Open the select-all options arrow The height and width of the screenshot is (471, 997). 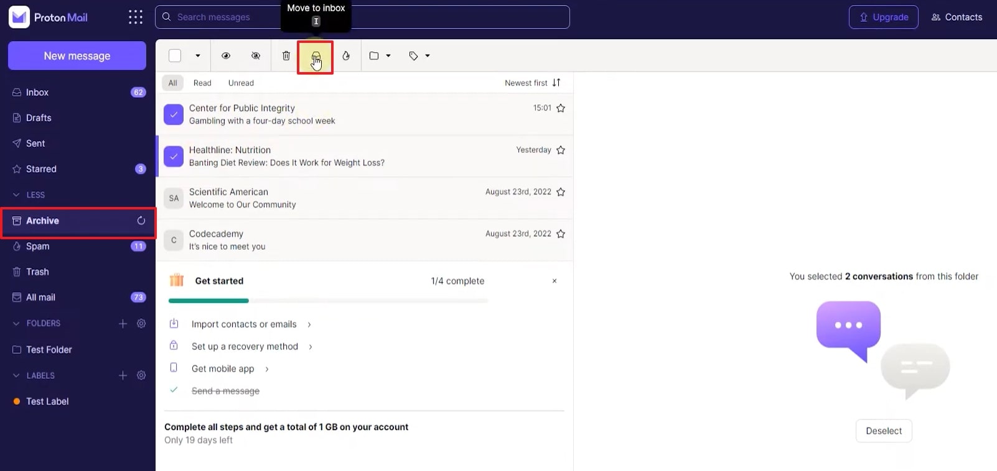click(x=198, y=56)
